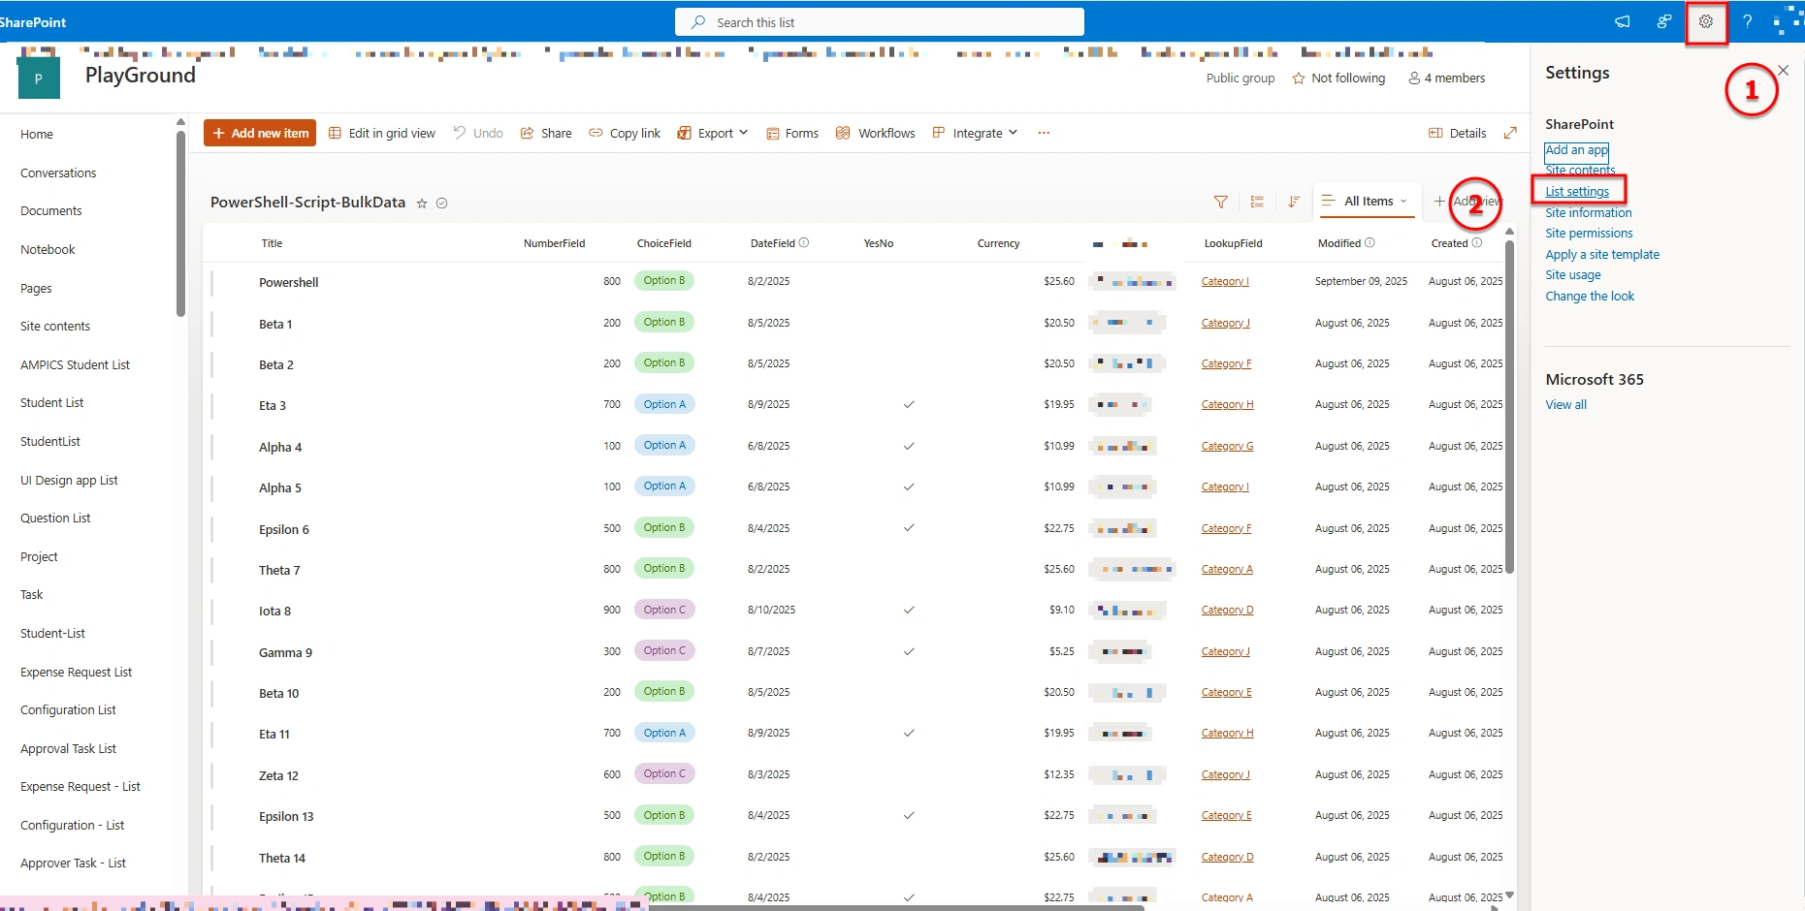Open the Settings gear in the header
Image resolution: width=1805 pixels, height=911 pixels.
(1706, 21)
